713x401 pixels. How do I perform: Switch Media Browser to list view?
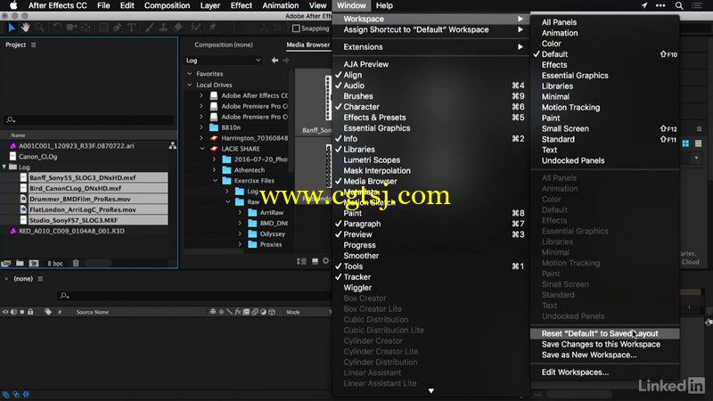301,261
